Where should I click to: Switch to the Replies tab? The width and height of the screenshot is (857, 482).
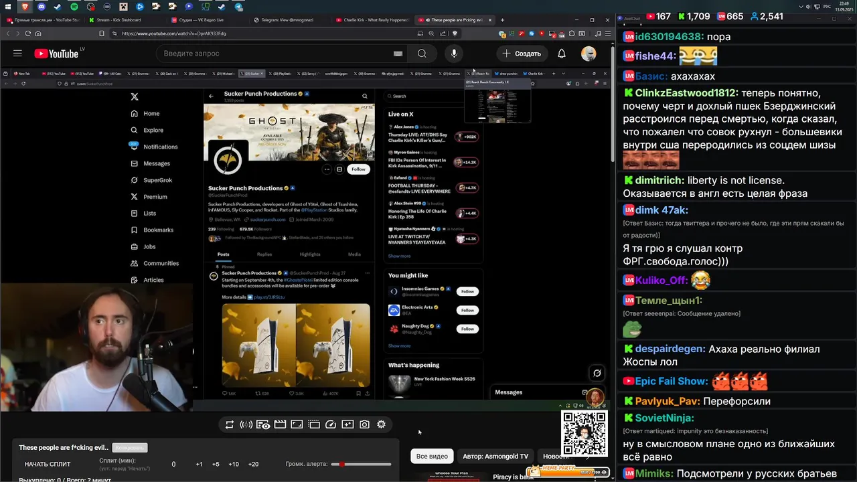click(x=264, y=254)
